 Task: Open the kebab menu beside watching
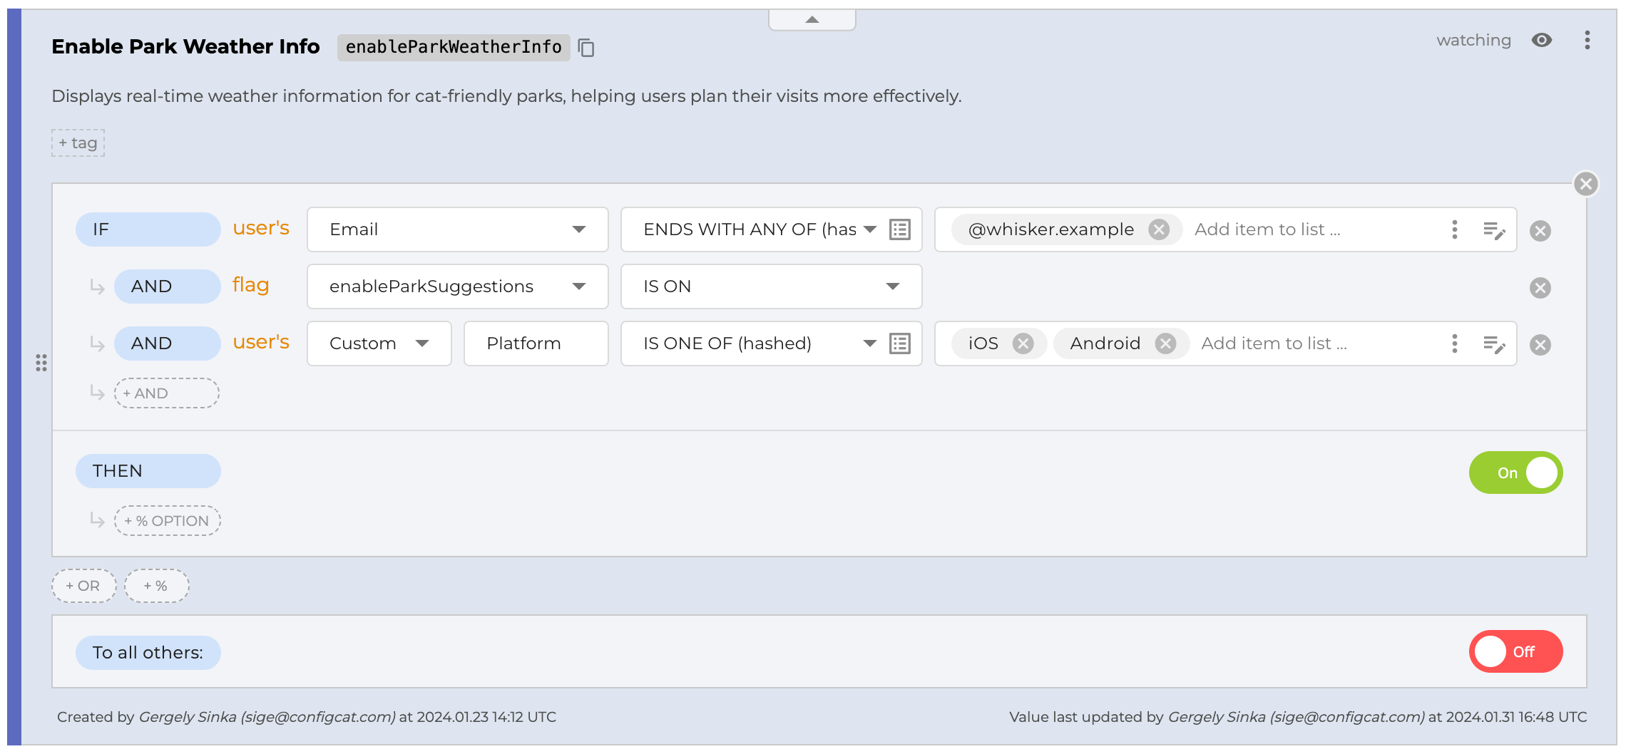pos(1587,41)
